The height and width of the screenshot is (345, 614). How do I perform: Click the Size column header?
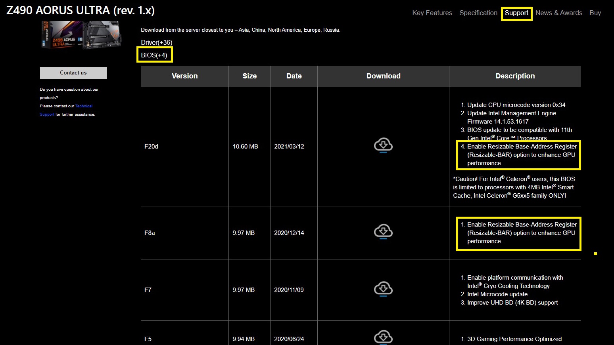(x=249, y=76)
